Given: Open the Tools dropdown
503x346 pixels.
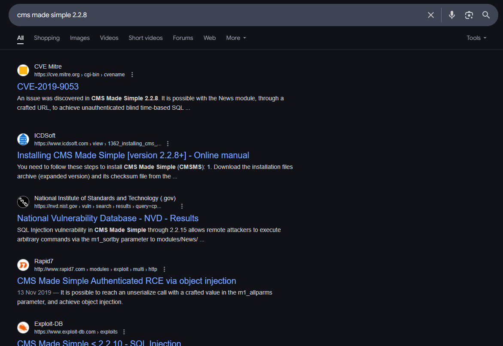Looking at the screenshot, I should [476, 38].
